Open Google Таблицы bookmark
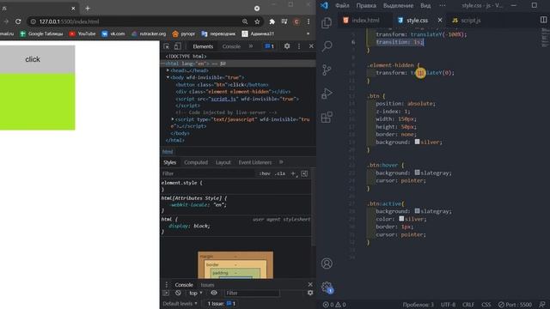 coord(41,33)
